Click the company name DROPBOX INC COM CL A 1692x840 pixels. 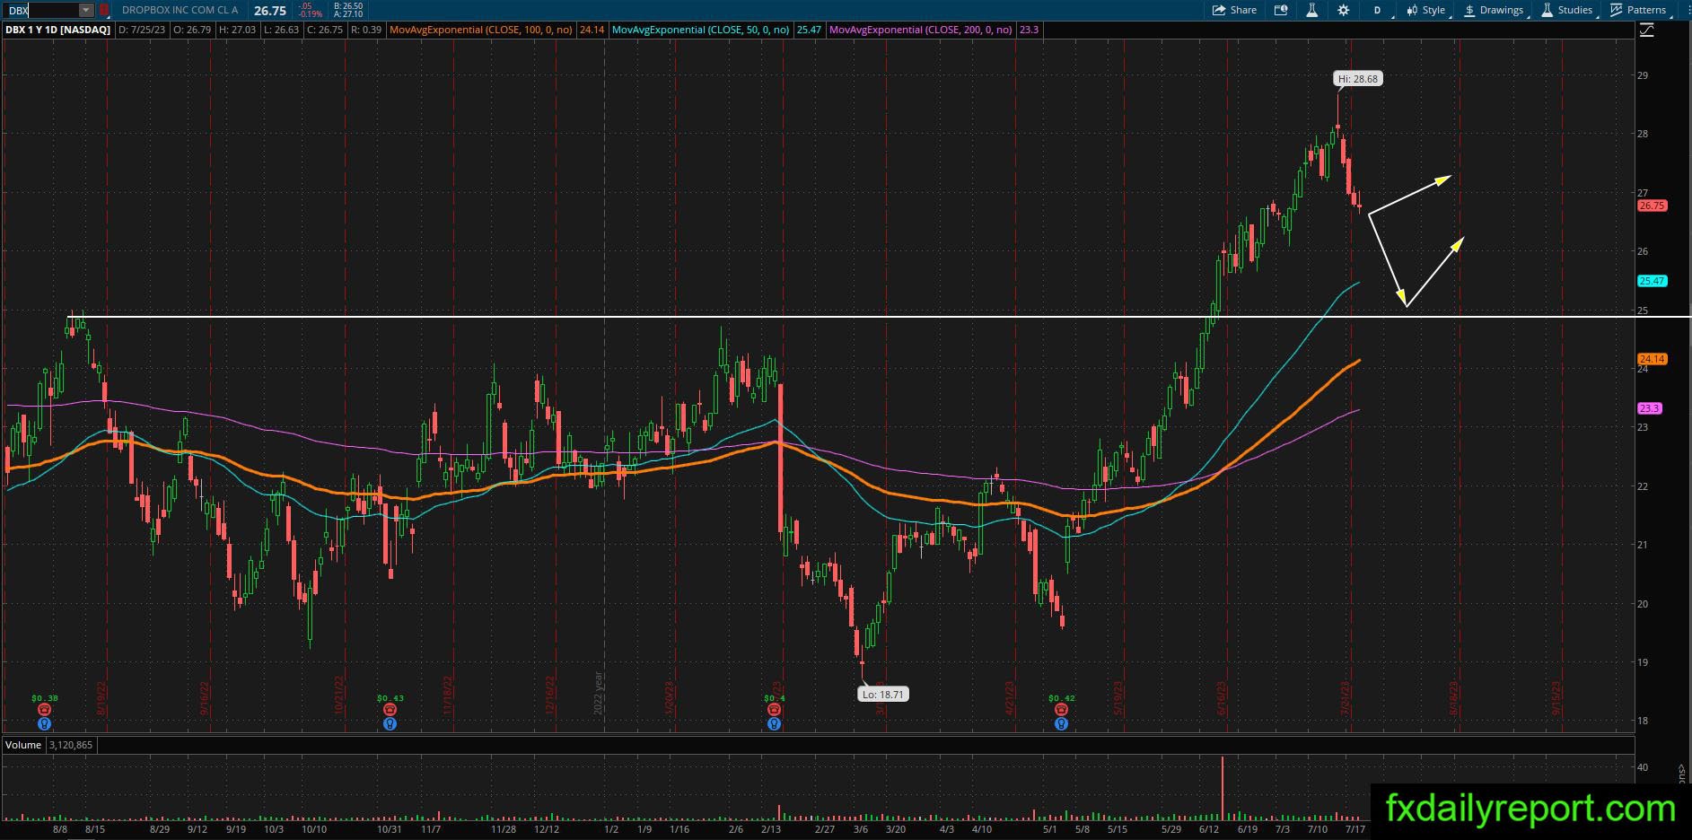click(x=180, y=10)
